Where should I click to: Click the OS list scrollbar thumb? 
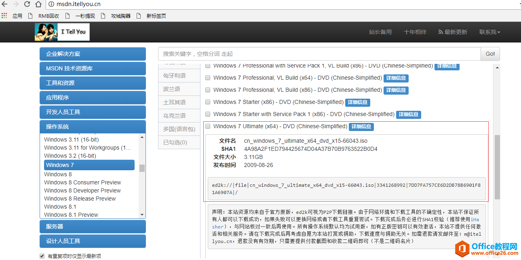tap(142, 168)
